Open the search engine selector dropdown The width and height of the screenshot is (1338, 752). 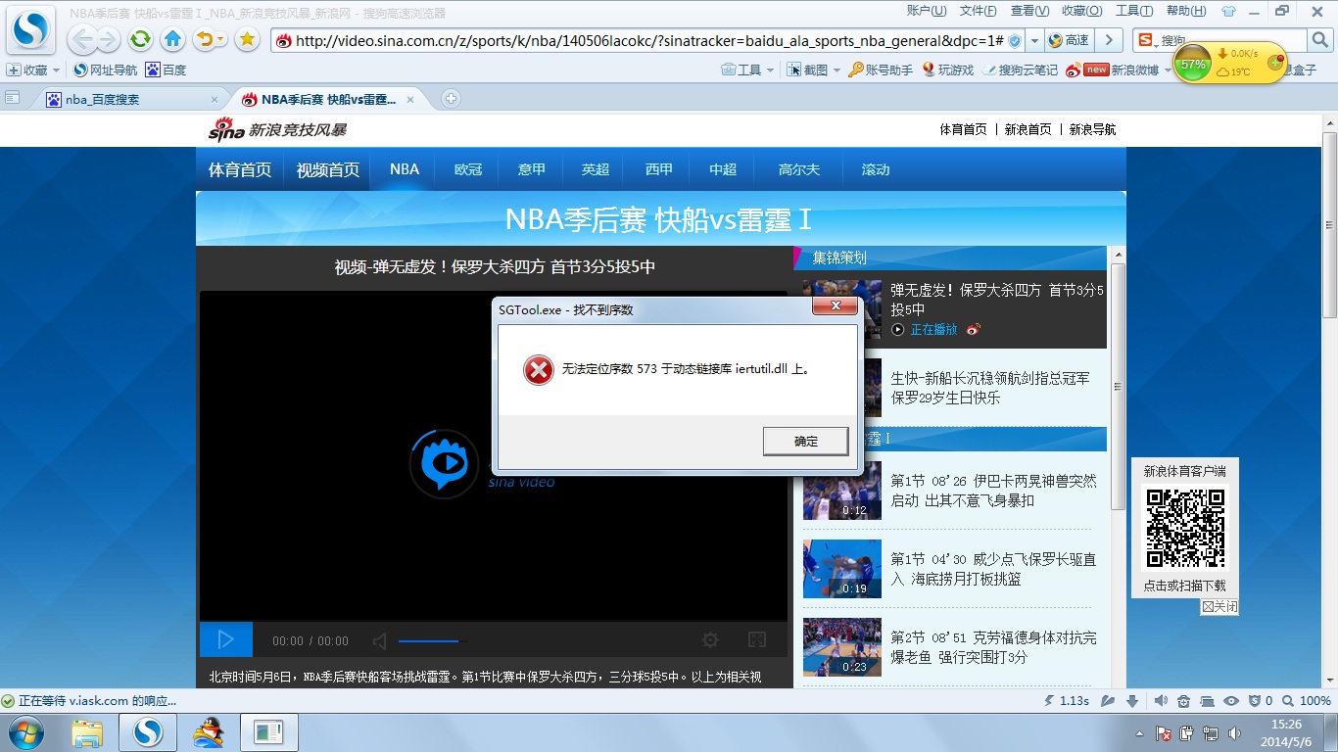(1146, 41)
